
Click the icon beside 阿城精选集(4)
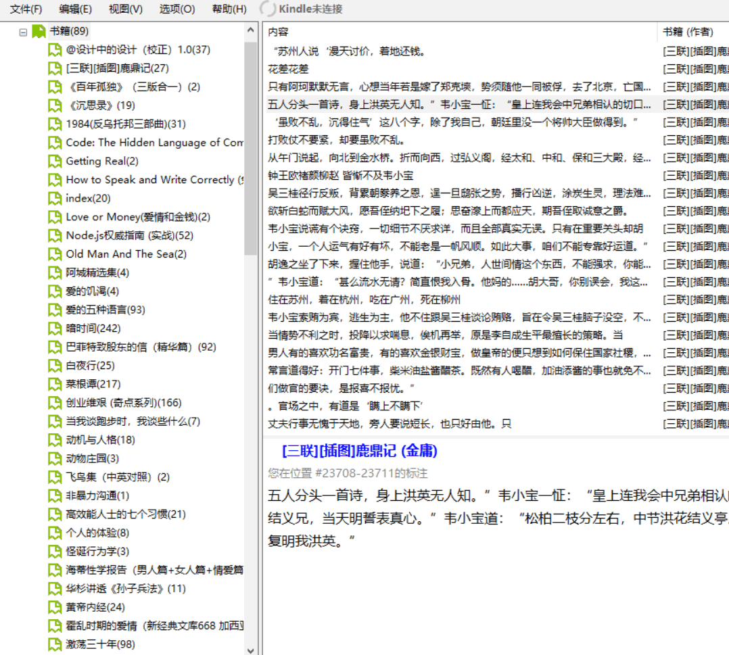[x=55, y=273]
